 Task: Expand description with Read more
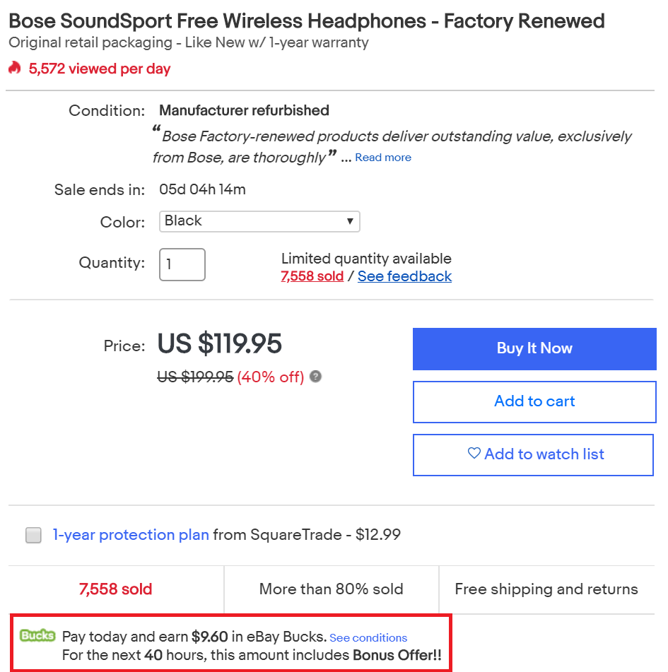383,158
